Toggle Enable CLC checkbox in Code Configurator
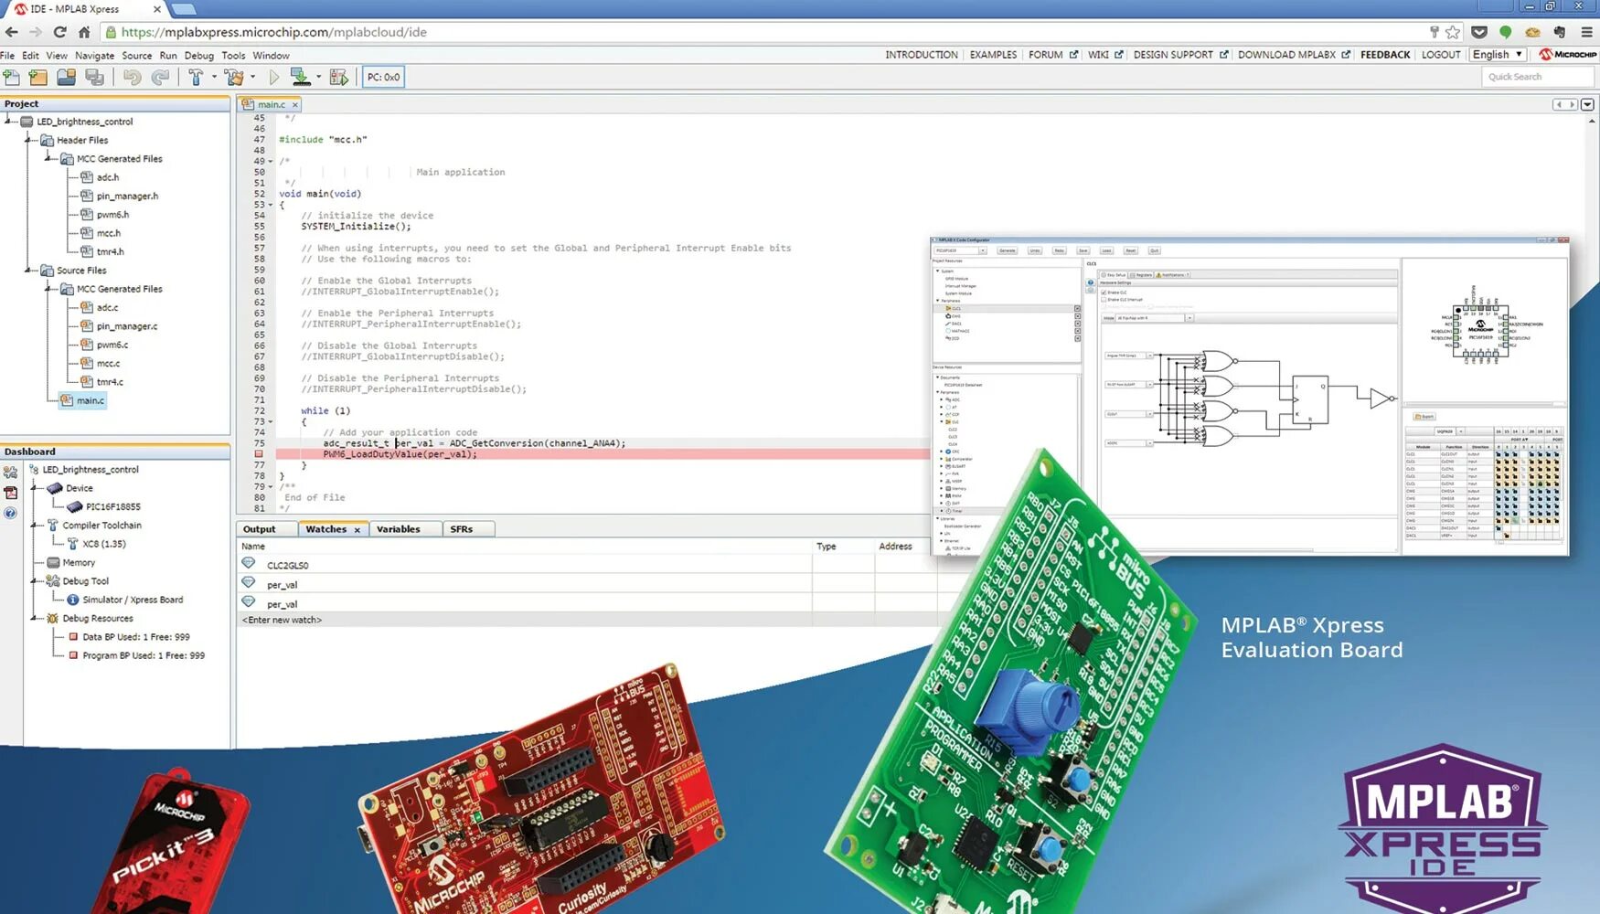Image resolution: width=1600 pixels, height=914 pixels. point(1104,292)
